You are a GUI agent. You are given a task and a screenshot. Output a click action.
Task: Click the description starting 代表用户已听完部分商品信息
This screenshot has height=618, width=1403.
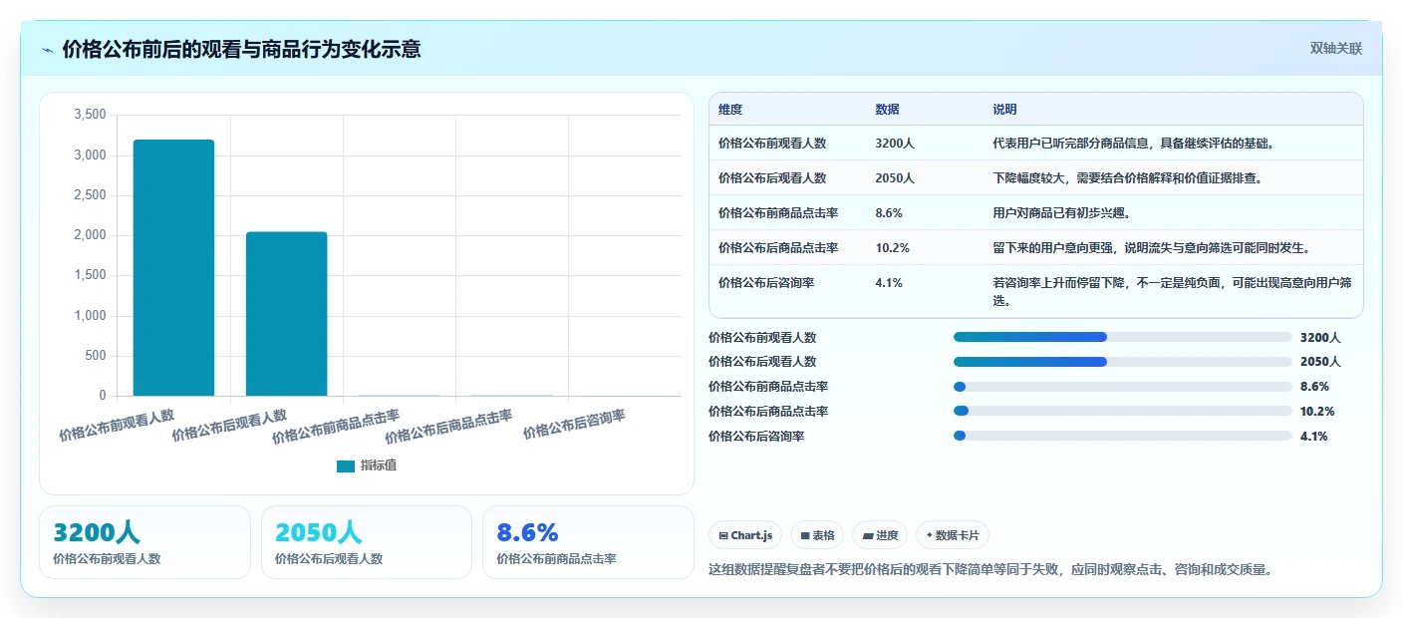point(1134,143)
